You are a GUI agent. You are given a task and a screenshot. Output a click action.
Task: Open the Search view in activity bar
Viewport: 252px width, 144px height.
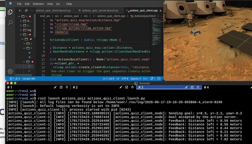coord(10,23)
